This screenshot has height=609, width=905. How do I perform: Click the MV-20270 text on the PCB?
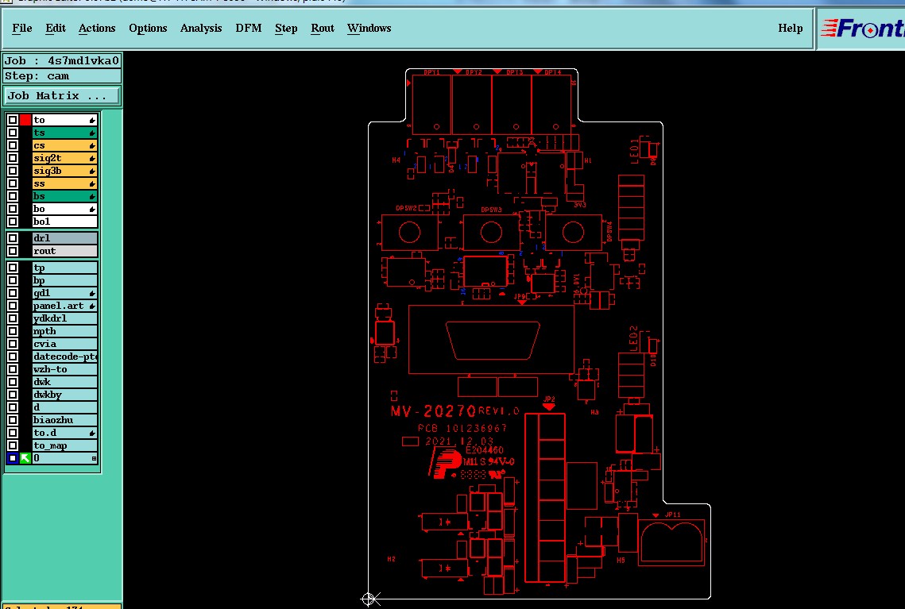pyautogui.click(x=433, y=411)
